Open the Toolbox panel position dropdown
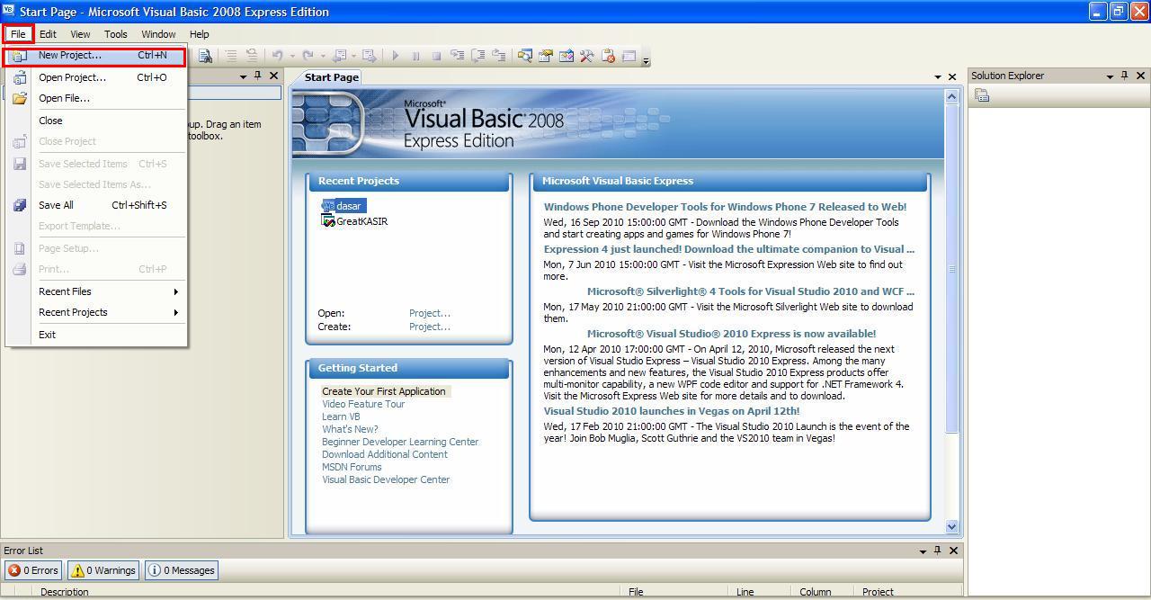The image size is (1151, 600). pos(243,76)
